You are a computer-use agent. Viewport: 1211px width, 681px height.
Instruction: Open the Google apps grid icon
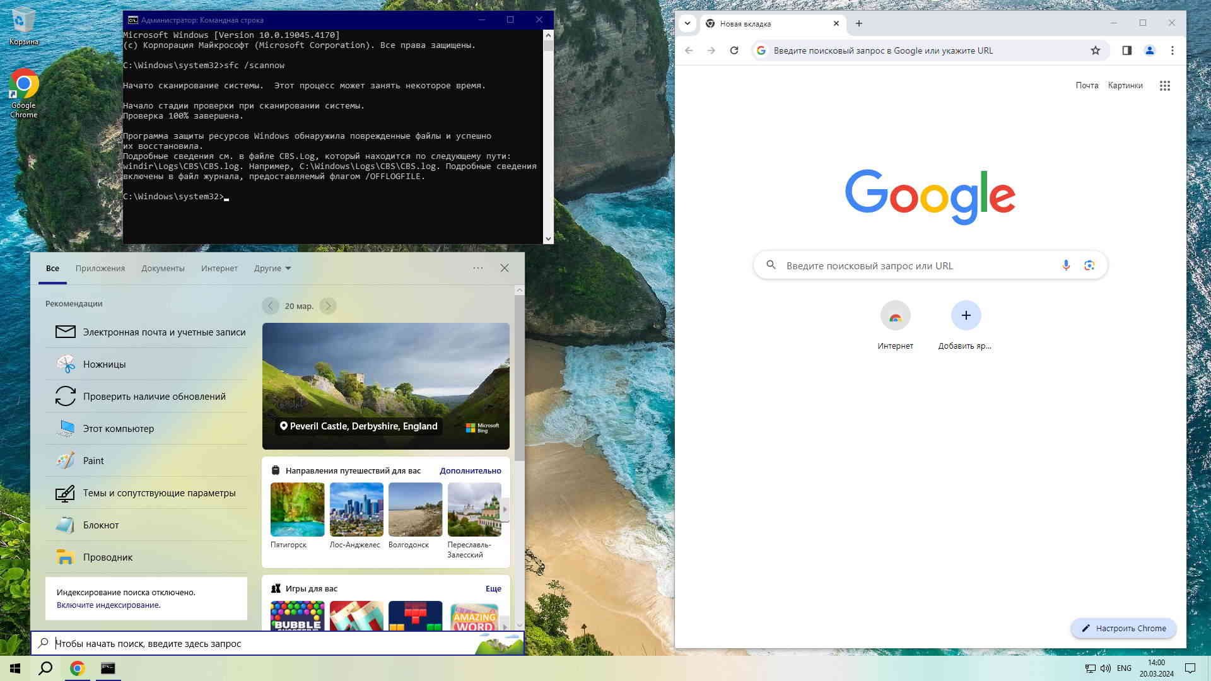[1164, 86]
